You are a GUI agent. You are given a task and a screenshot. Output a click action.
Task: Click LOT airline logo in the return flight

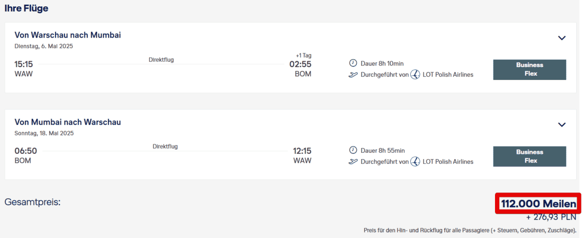(x=416, y=161)
